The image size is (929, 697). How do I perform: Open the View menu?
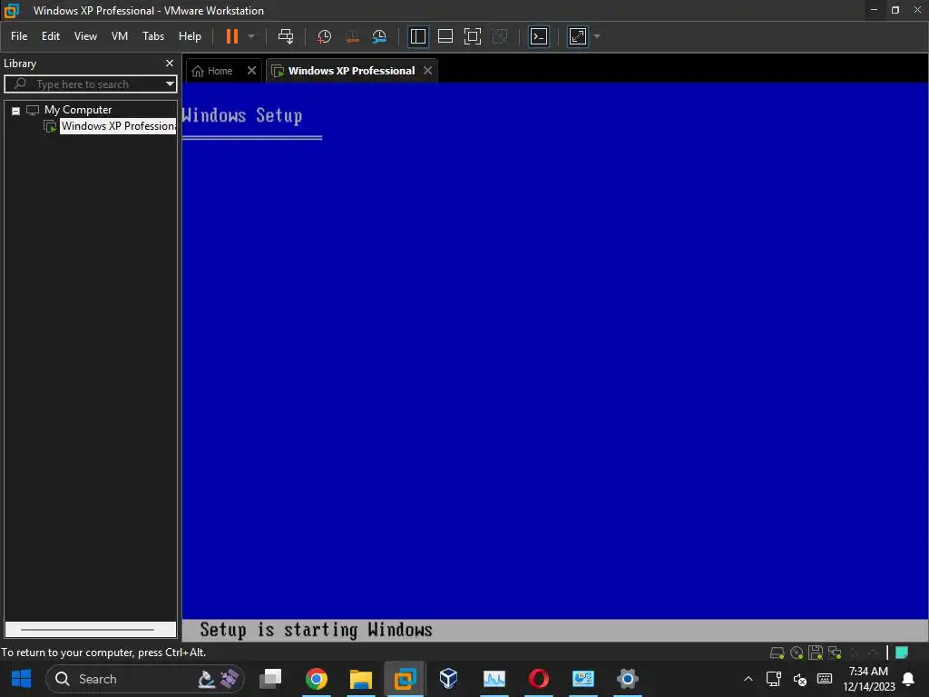[85, 36]
